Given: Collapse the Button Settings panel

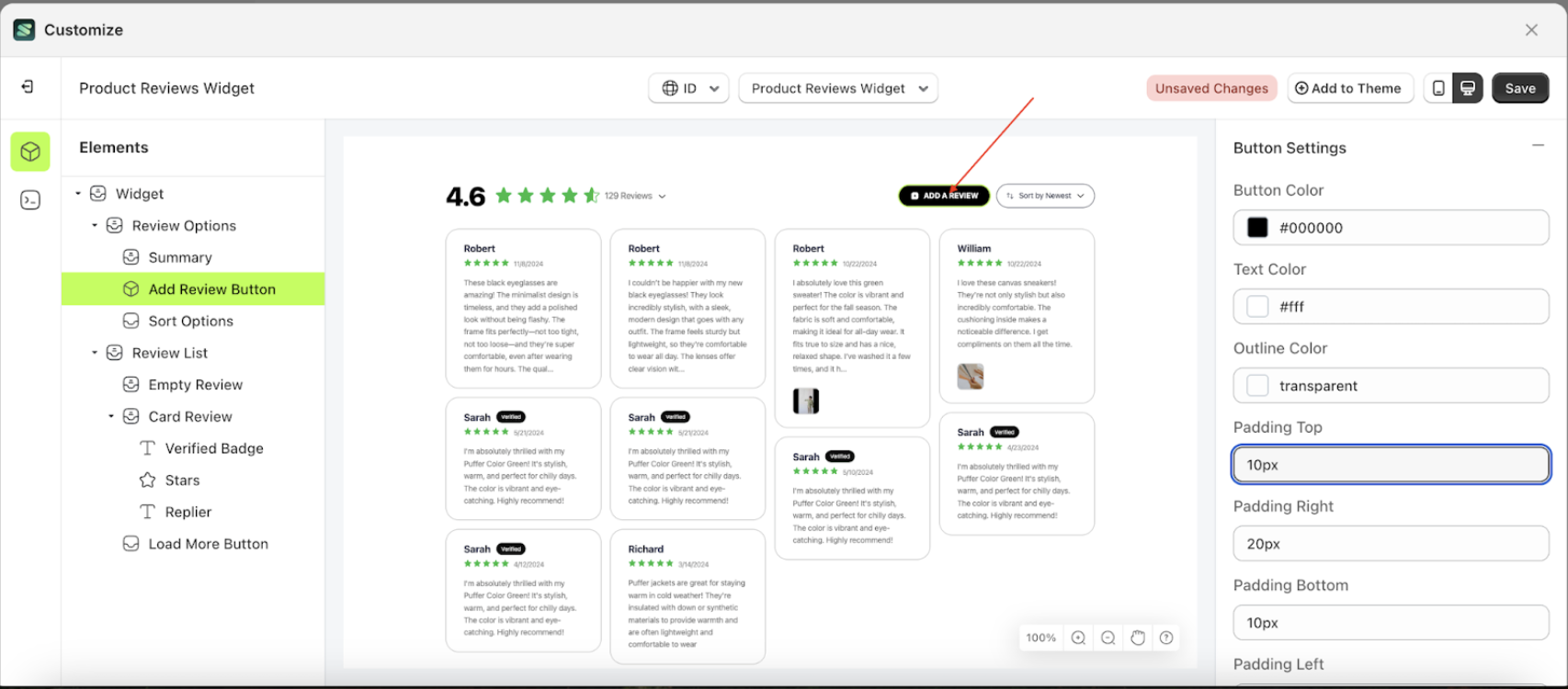Looking at the screenshot, I should click(1538, 146).
